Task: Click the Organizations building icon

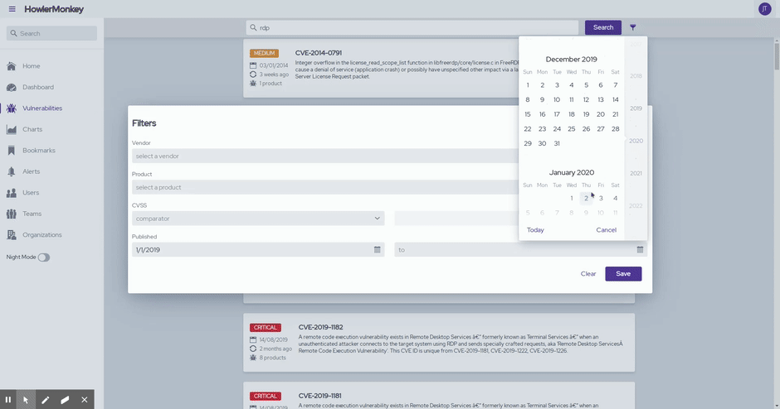Action: tap(12, 235)
